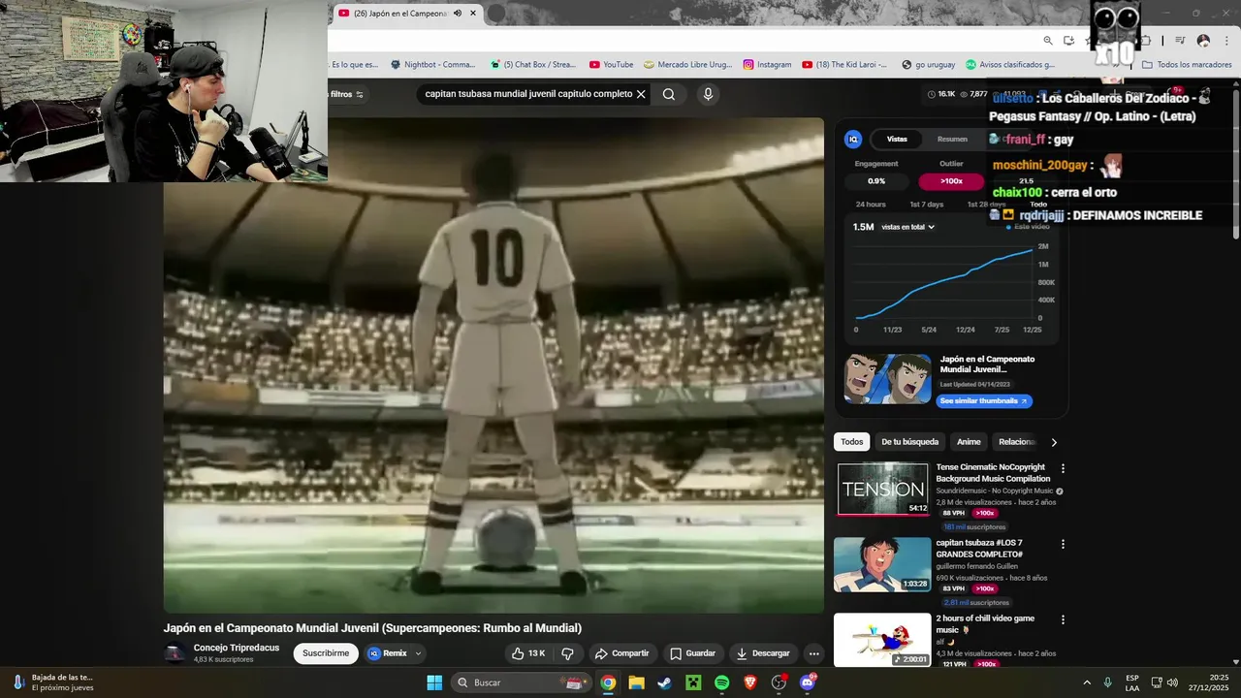This screenshot has width=1241, height=698.
Task: Click the video player to pause
Action: (493, 365)
